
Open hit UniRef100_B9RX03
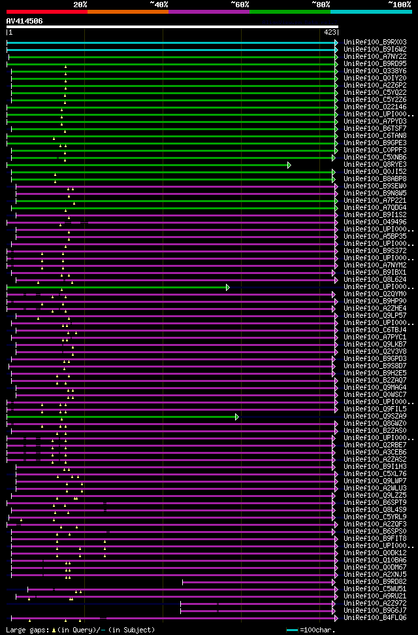(375, 42)
